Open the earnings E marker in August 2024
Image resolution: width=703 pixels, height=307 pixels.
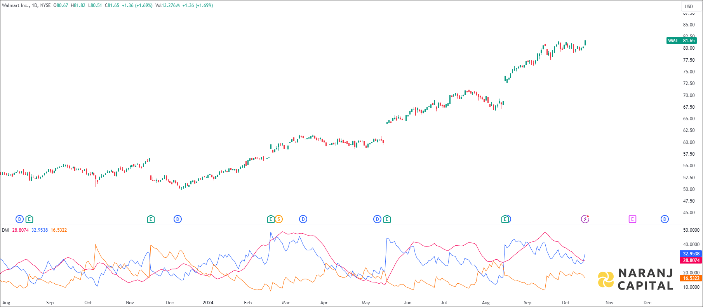click(x=505, y=219)
